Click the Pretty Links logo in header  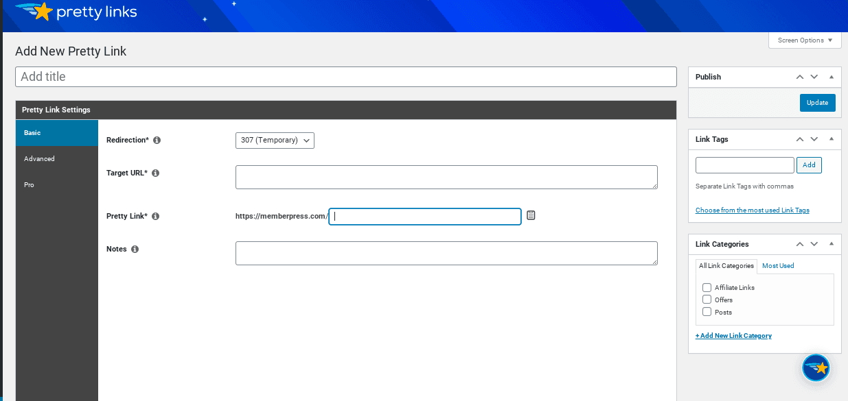[76, 12]
